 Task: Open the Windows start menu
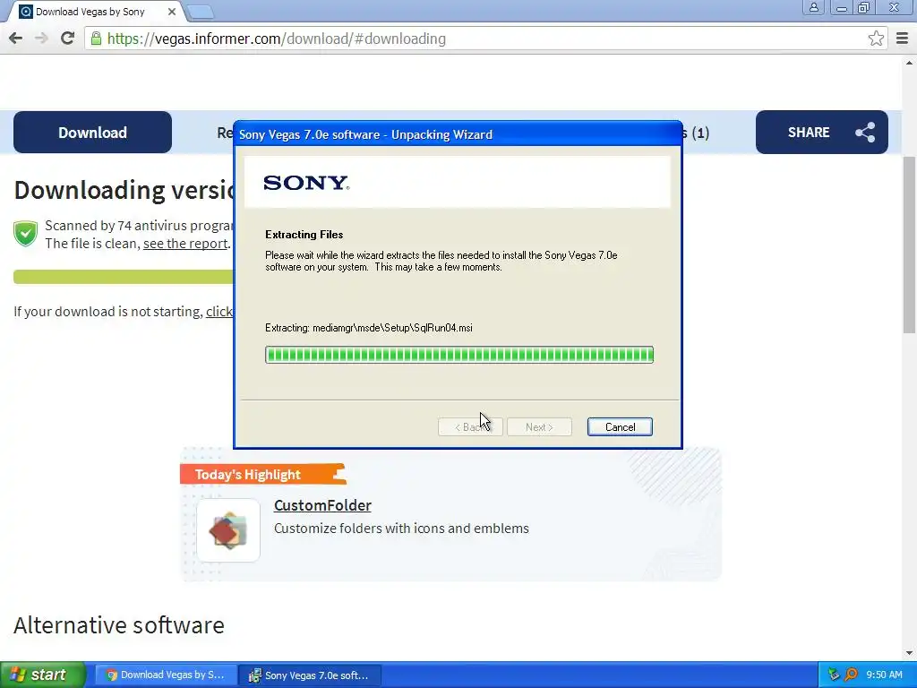pos(43,675)
